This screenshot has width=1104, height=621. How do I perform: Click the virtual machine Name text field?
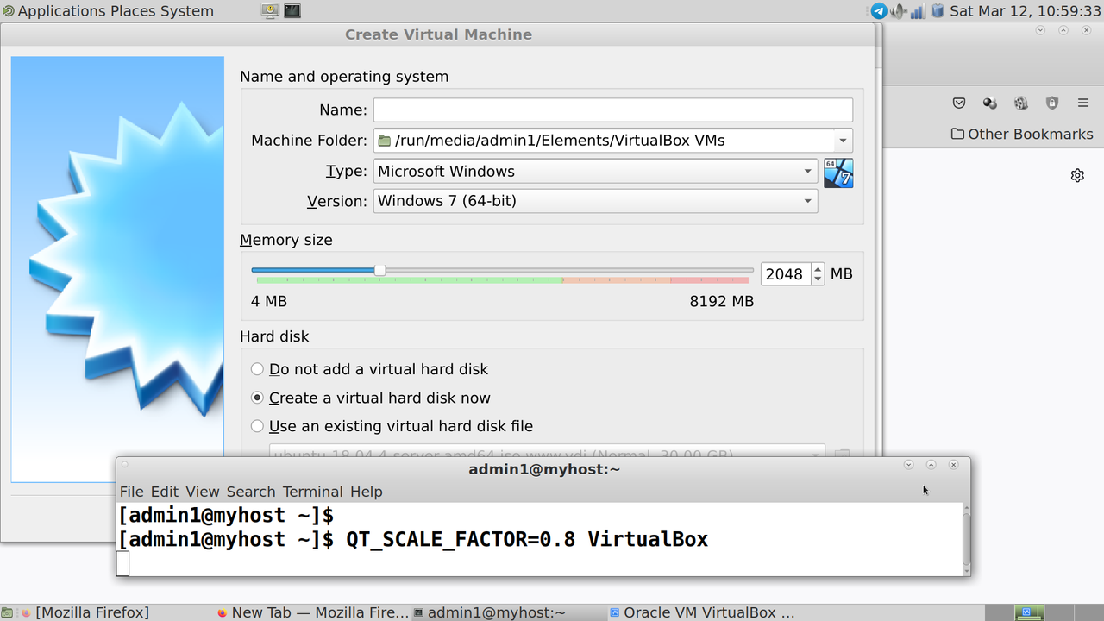613,110
